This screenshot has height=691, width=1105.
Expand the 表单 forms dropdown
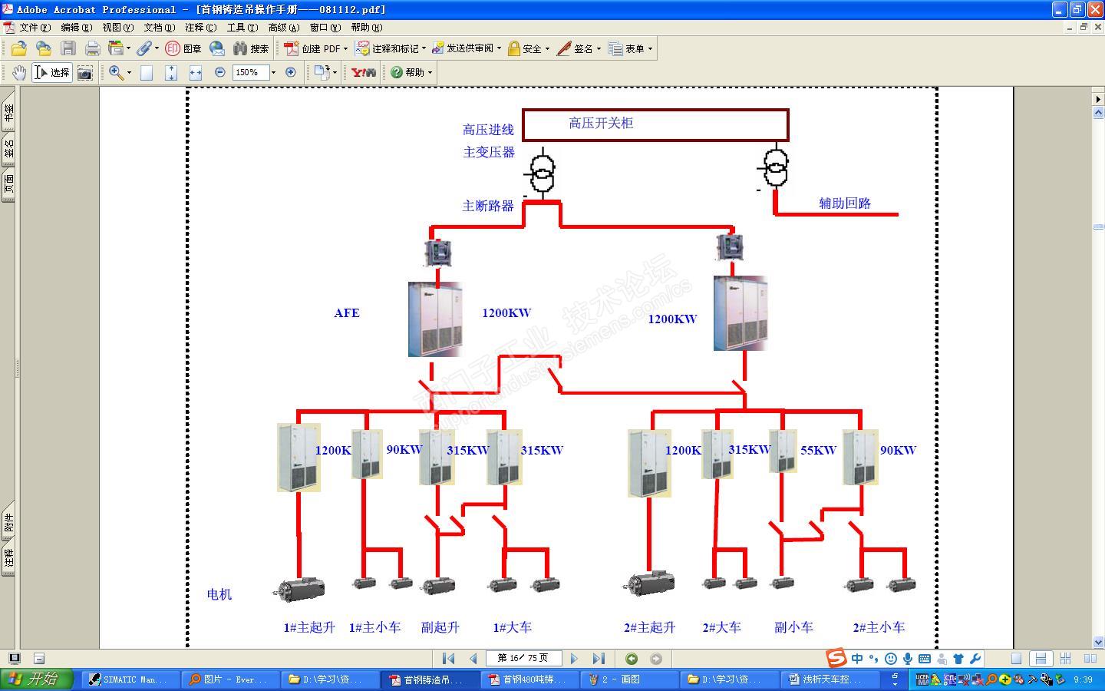650,48
